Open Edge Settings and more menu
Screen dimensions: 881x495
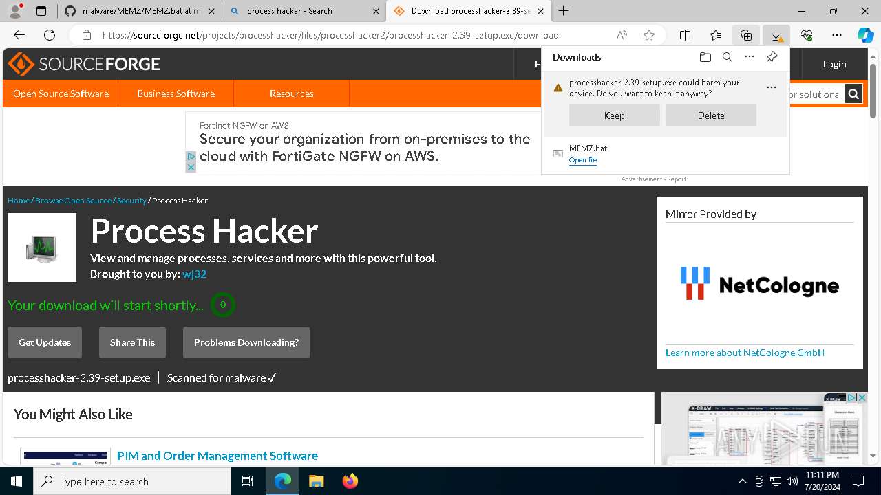(x=837, y=35)
